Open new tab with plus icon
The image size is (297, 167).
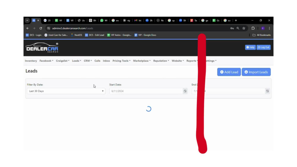click(x=236, y=20)
